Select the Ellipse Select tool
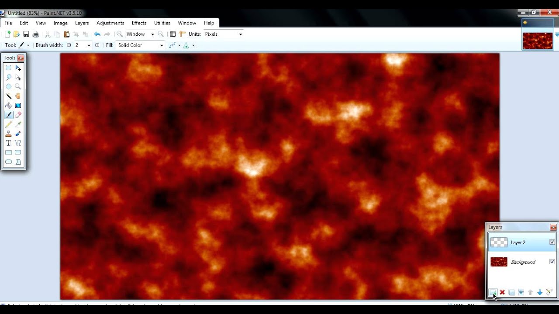Viewport: 559px width, 314px height. [x=8, y=86]
